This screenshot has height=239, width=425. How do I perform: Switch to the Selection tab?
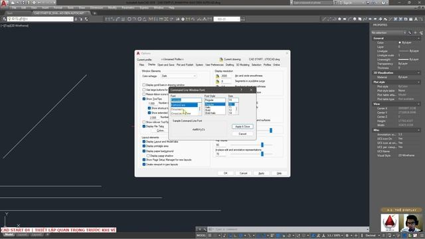point(256,65)
